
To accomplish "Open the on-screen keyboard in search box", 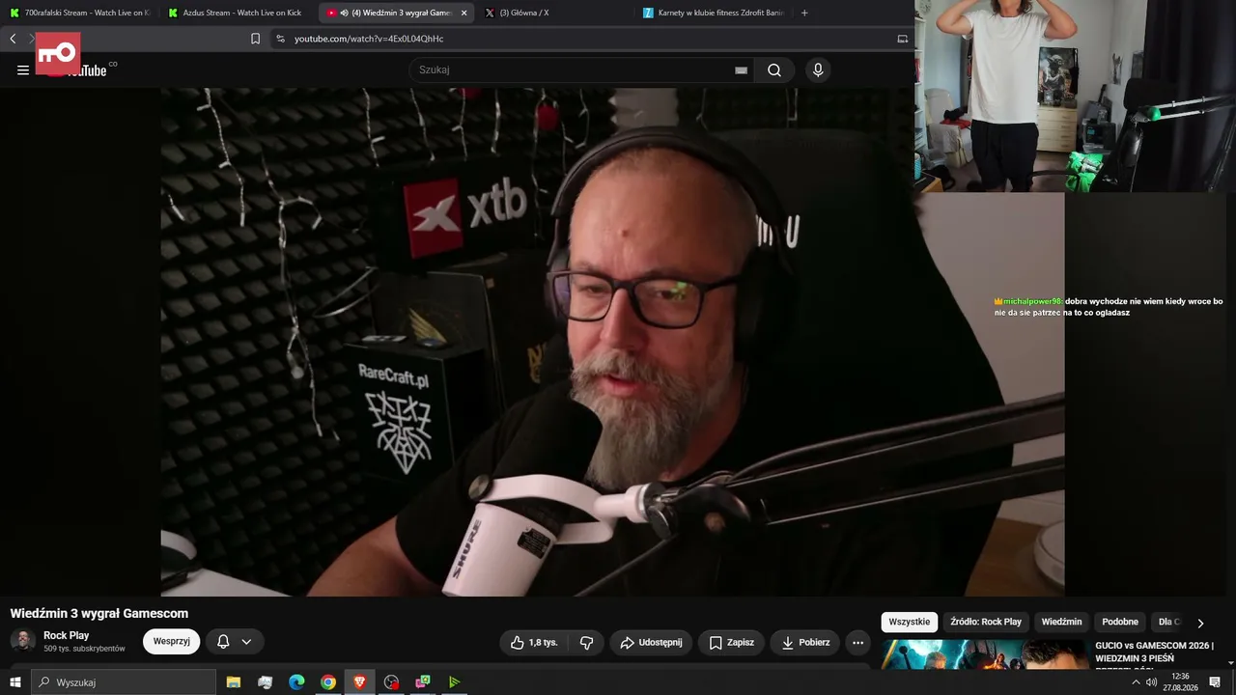I will pyautogui.click(x=741, y=69).
